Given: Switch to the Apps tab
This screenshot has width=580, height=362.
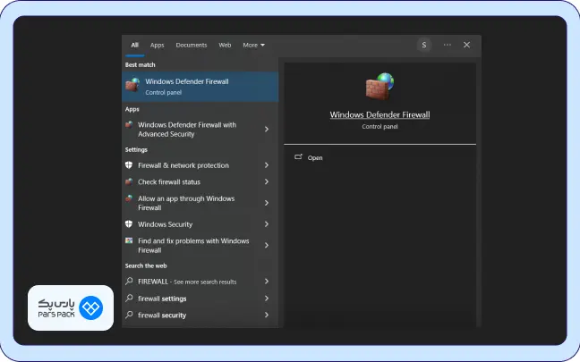Looking at the screenshot, I should (158, 45).
